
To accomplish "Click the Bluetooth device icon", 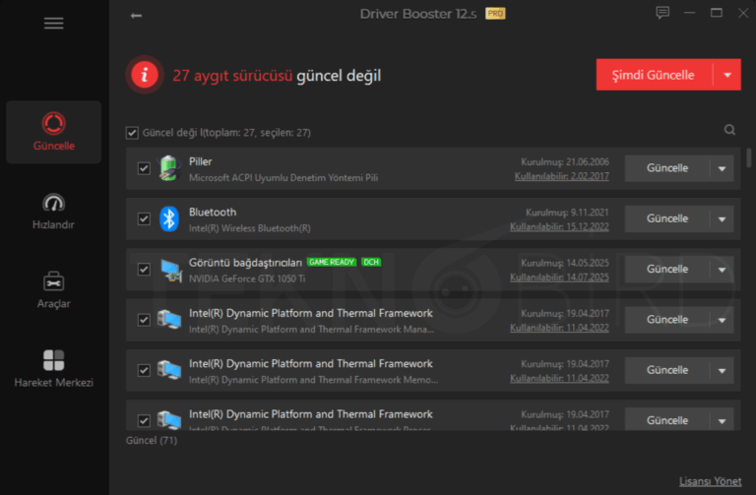I will tap(168, 218).
